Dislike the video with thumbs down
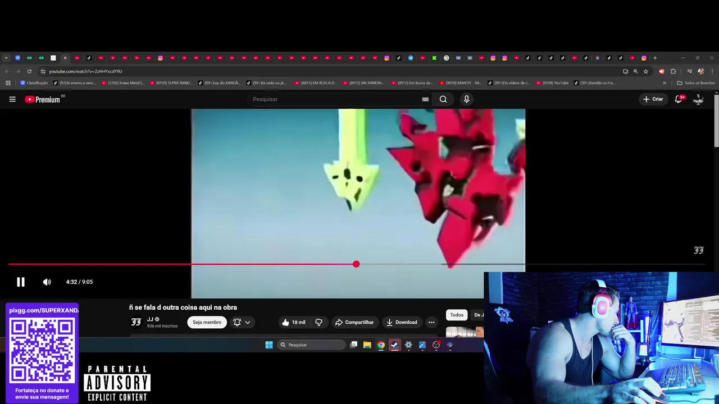719x404 pixels. click(x=318, y=323)
